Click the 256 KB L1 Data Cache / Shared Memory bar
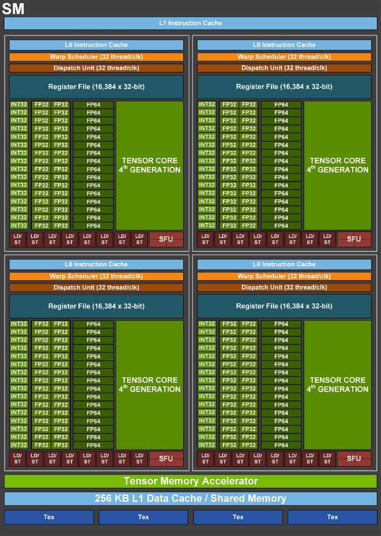The width and height of the screenshot is (381, 536). [x=190, y=499]
